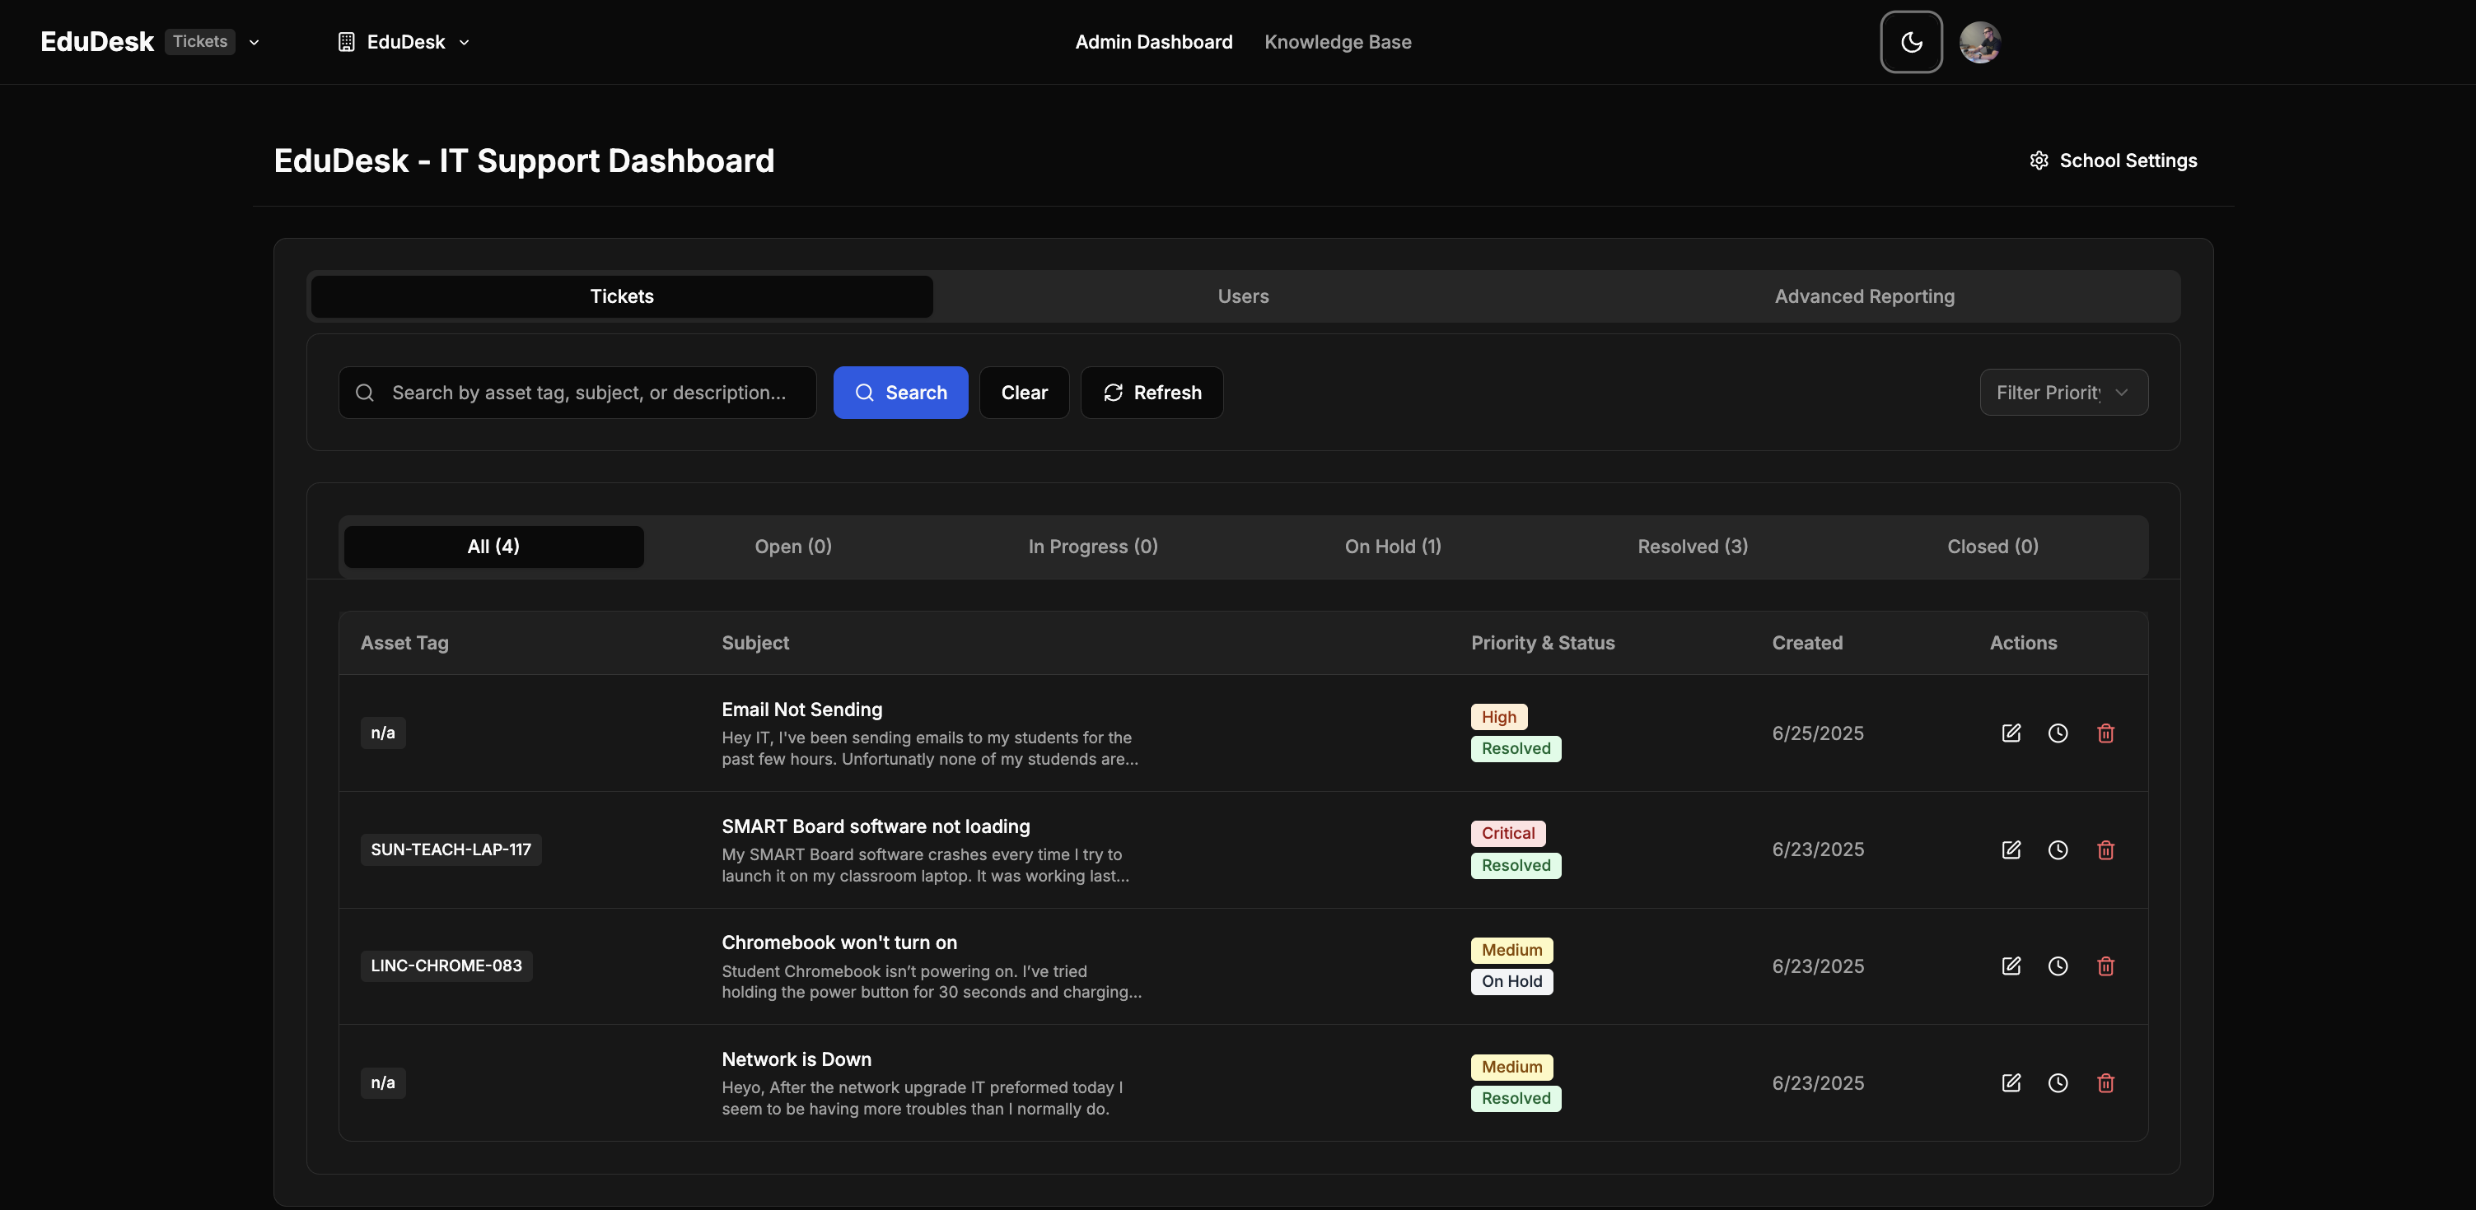Image resolution: width=2476 pixels, height=1210 pixels.
Task: Expand the EduDesk organization switcher
Action: [x=404, y=42]
